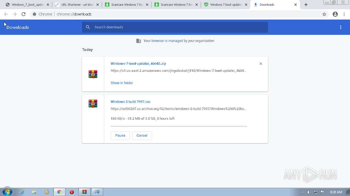Switch to the second Scaricare Windows 7 tab
The height and width of the screenshot is (196, 350).
click(176, 5)
